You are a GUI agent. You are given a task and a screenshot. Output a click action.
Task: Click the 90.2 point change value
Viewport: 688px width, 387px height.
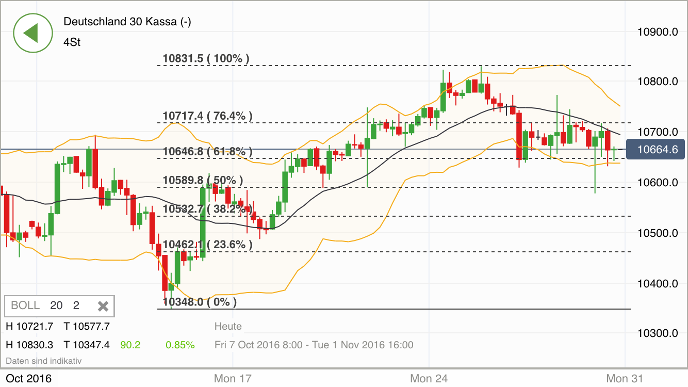(130, 345)
